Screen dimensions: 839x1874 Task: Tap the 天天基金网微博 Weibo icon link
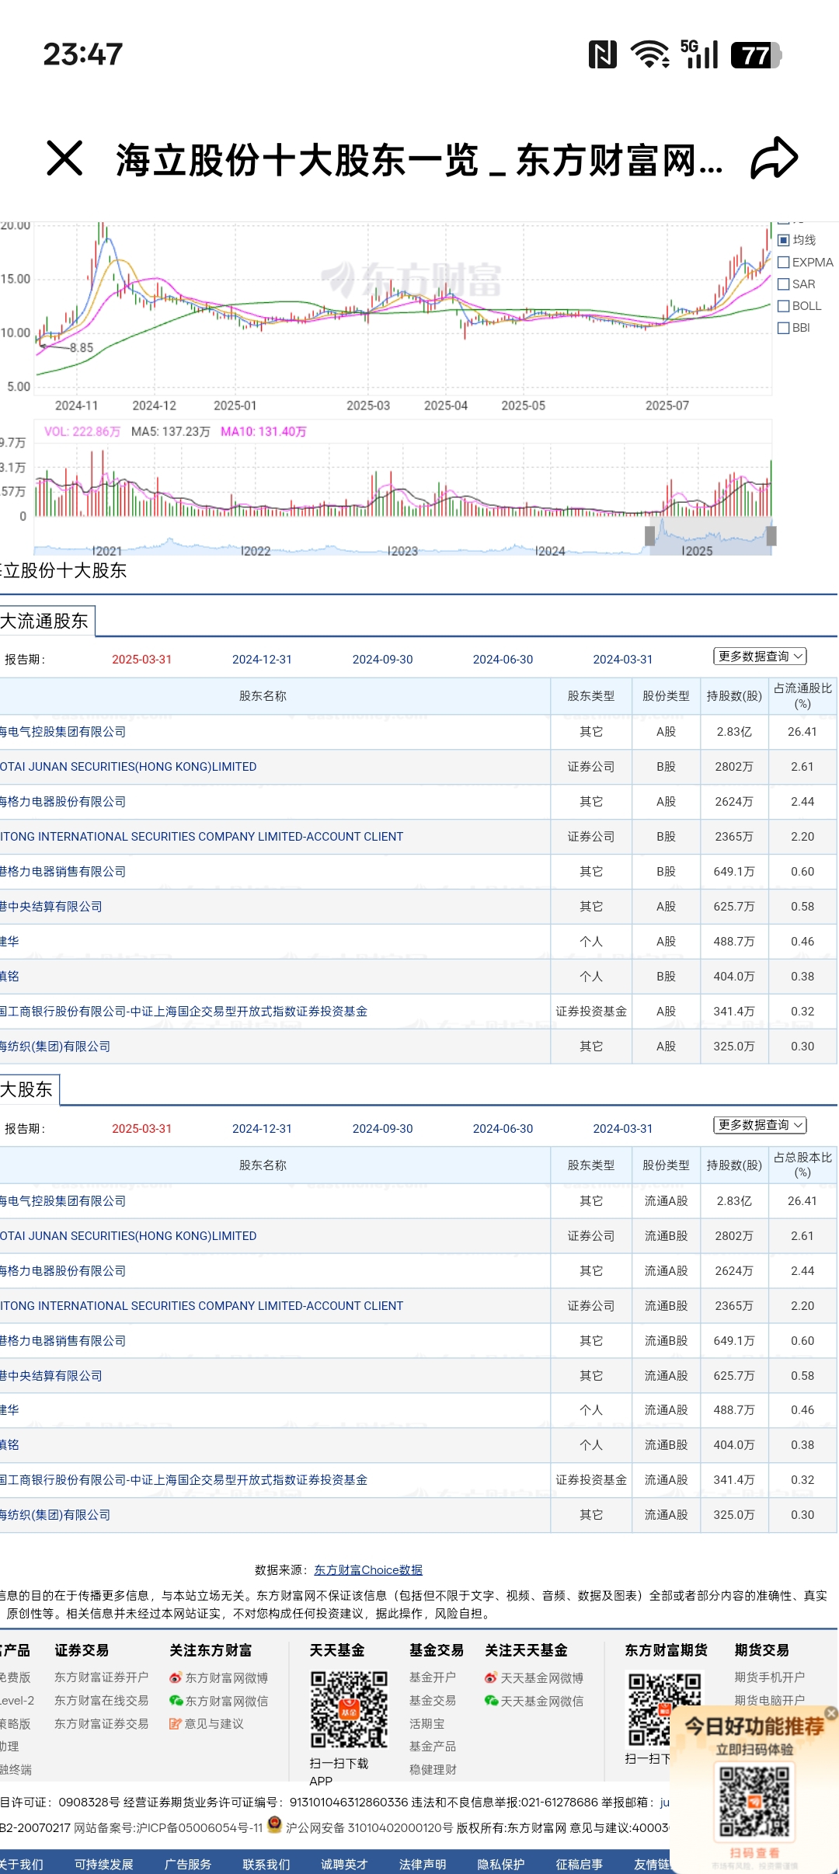click(491, 1678)
